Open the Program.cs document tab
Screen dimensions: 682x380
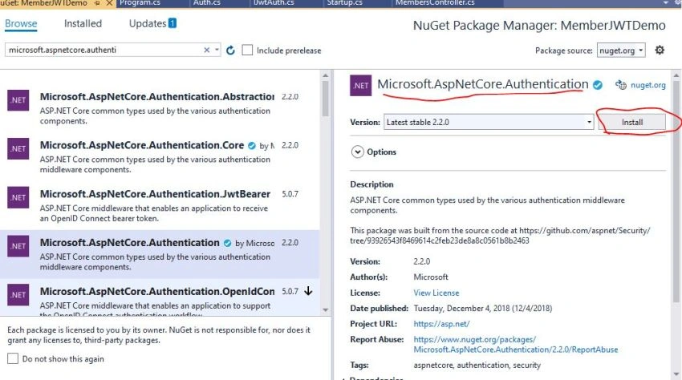140,3
